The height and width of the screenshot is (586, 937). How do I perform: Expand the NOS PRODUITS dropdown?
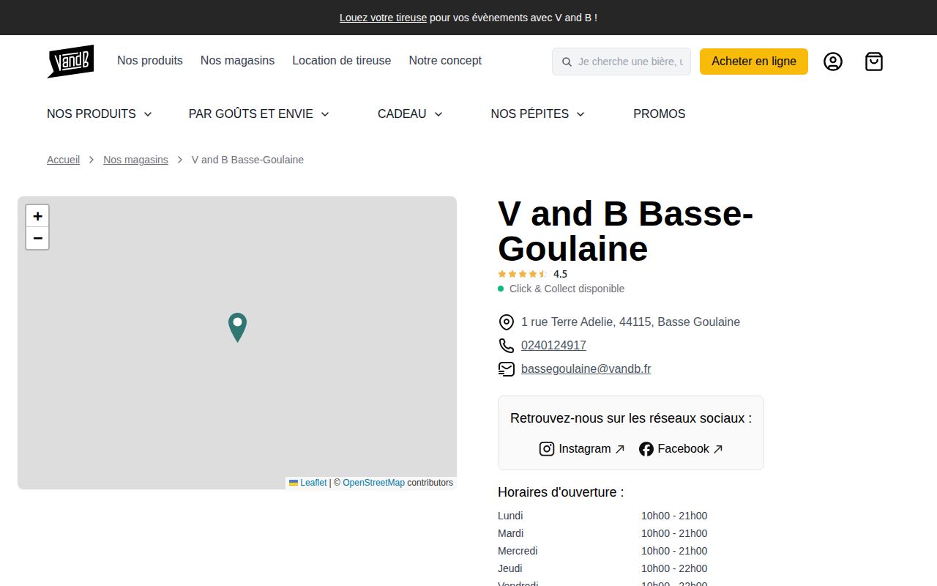click(x=99, y=114)
